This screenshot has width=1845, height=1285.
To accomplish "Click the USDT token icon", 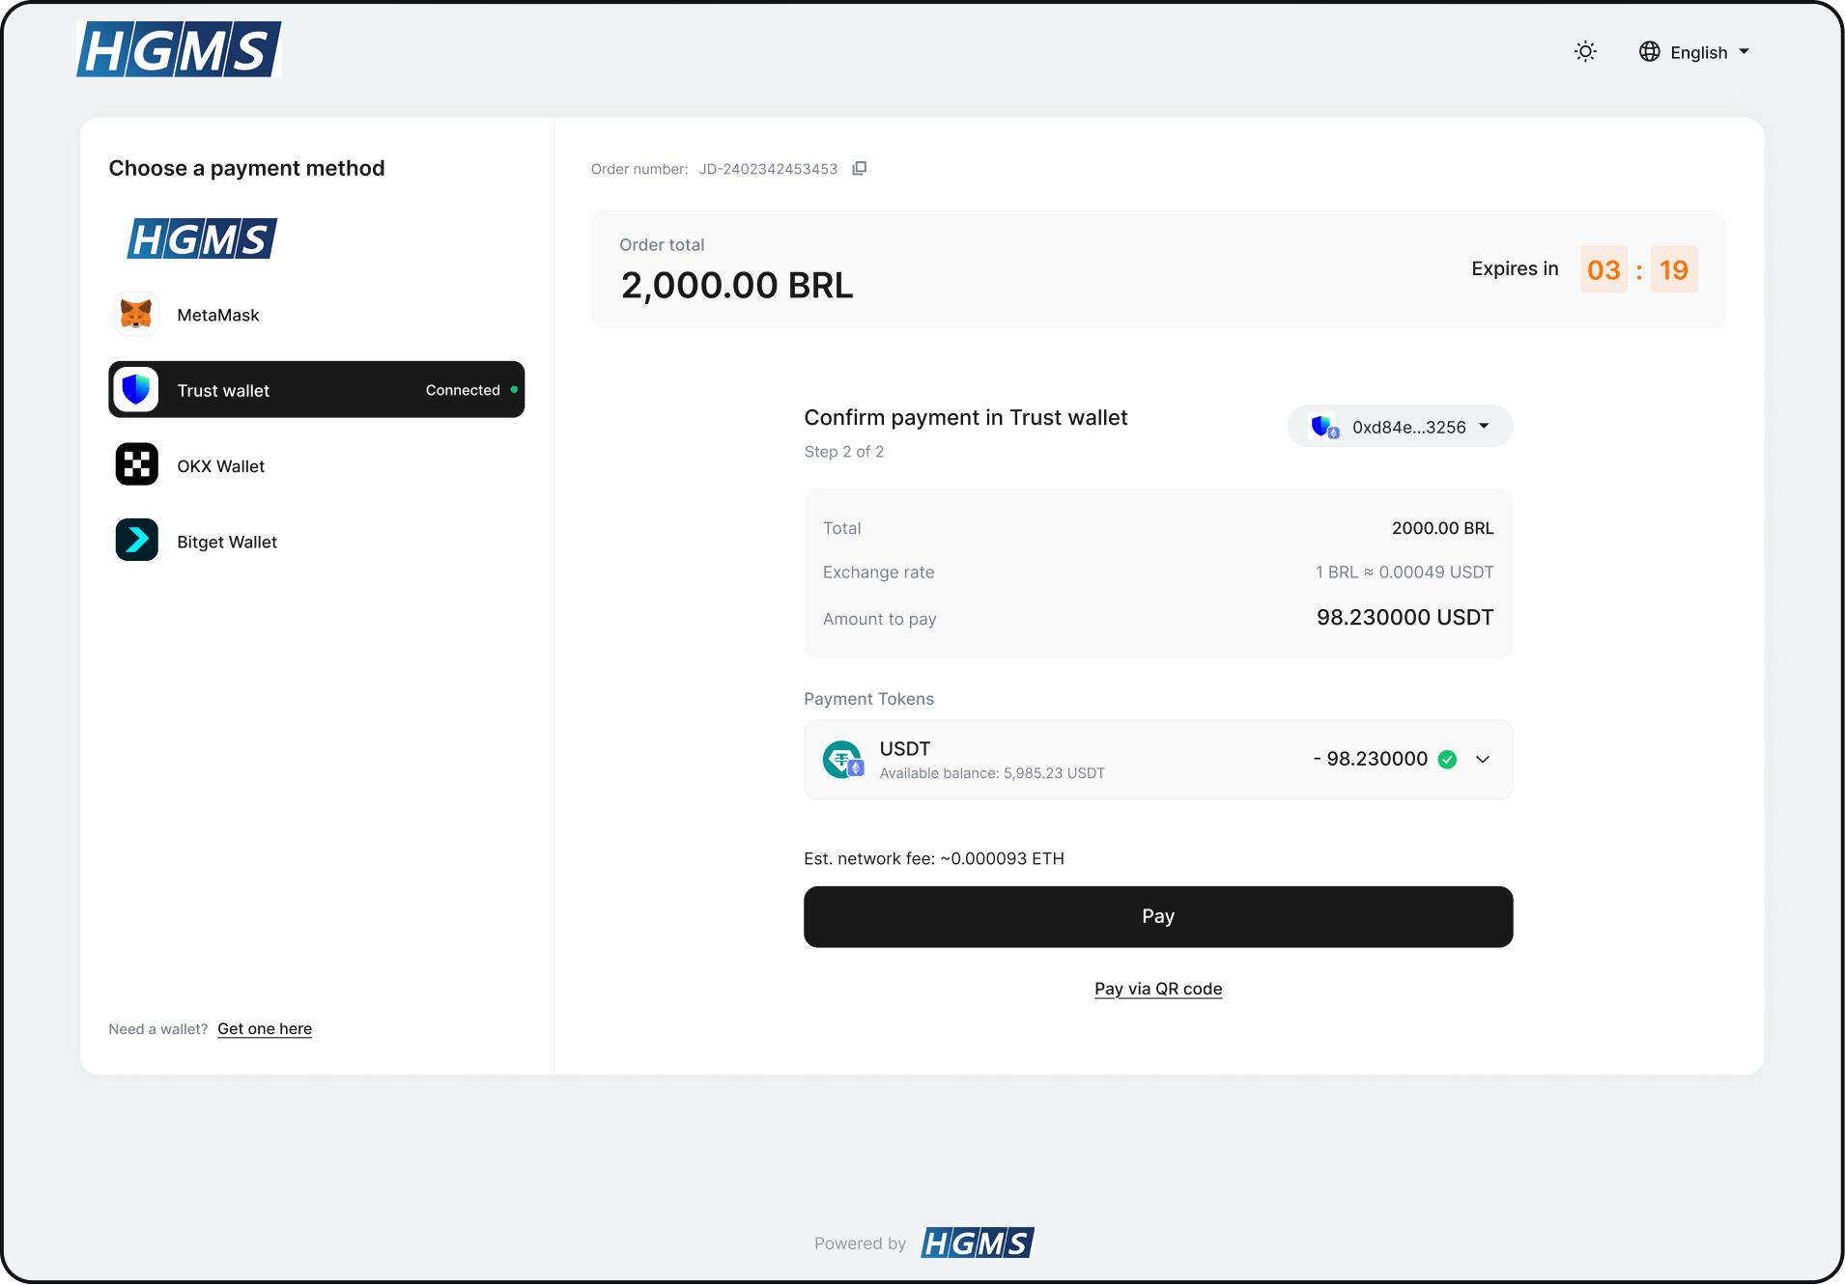I will point(843,760).
